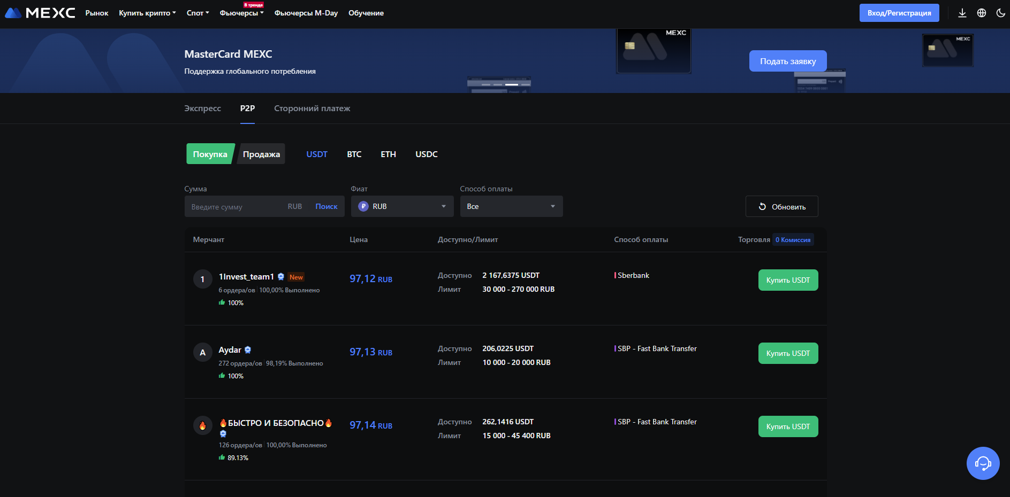Click the fire avatar of БЫСТРО И БЕЗОПАСНО

point(202,425)
